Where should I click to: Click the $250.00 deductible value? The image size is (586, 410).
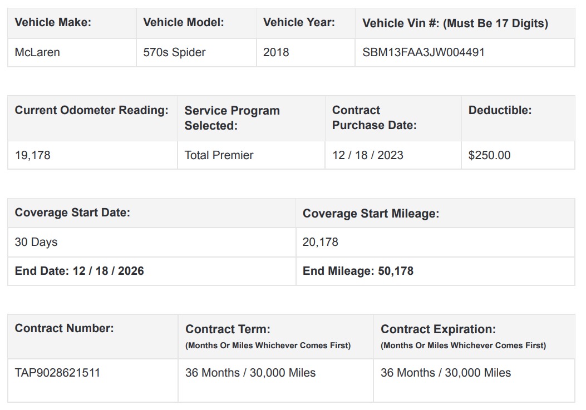(489, 155)
